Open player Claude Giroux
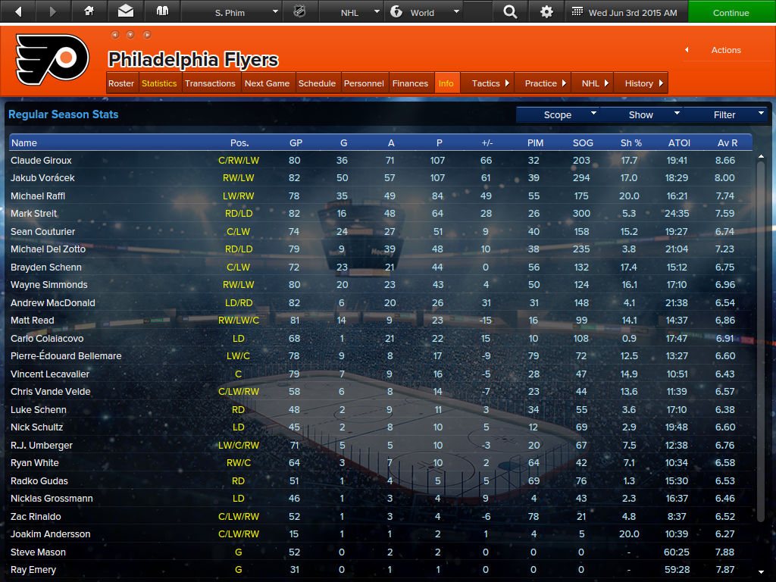The height and width of the screenshot is (582, 776). (41, 161)
